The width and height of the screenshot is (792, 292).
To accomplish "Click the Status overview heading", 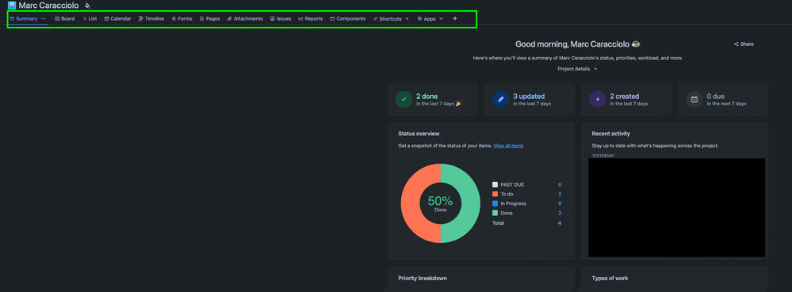I will [419, 134].
